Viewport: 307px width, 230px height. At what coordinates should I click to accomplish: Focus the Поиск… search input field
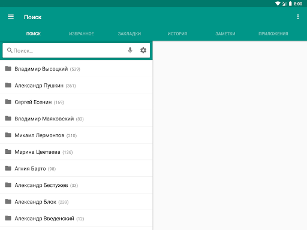click(x=68, y=50)
